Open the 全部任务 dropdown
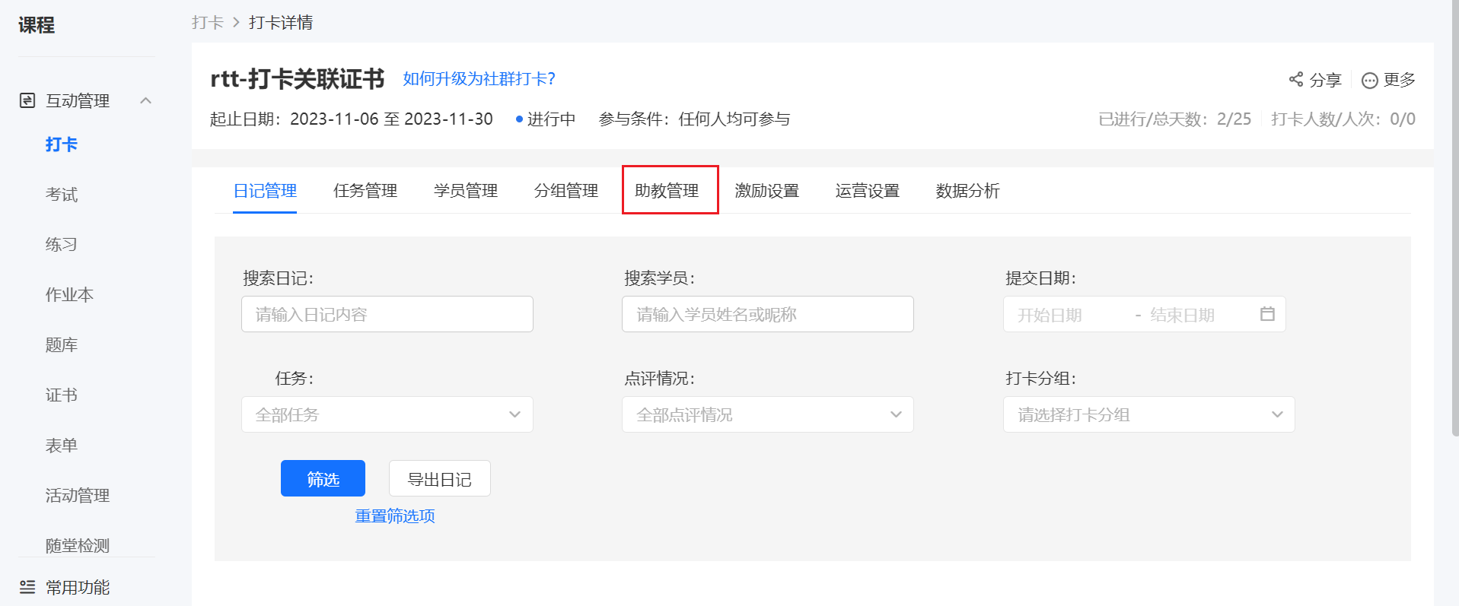Screen dimensions: 1459x606 [387, 414]
